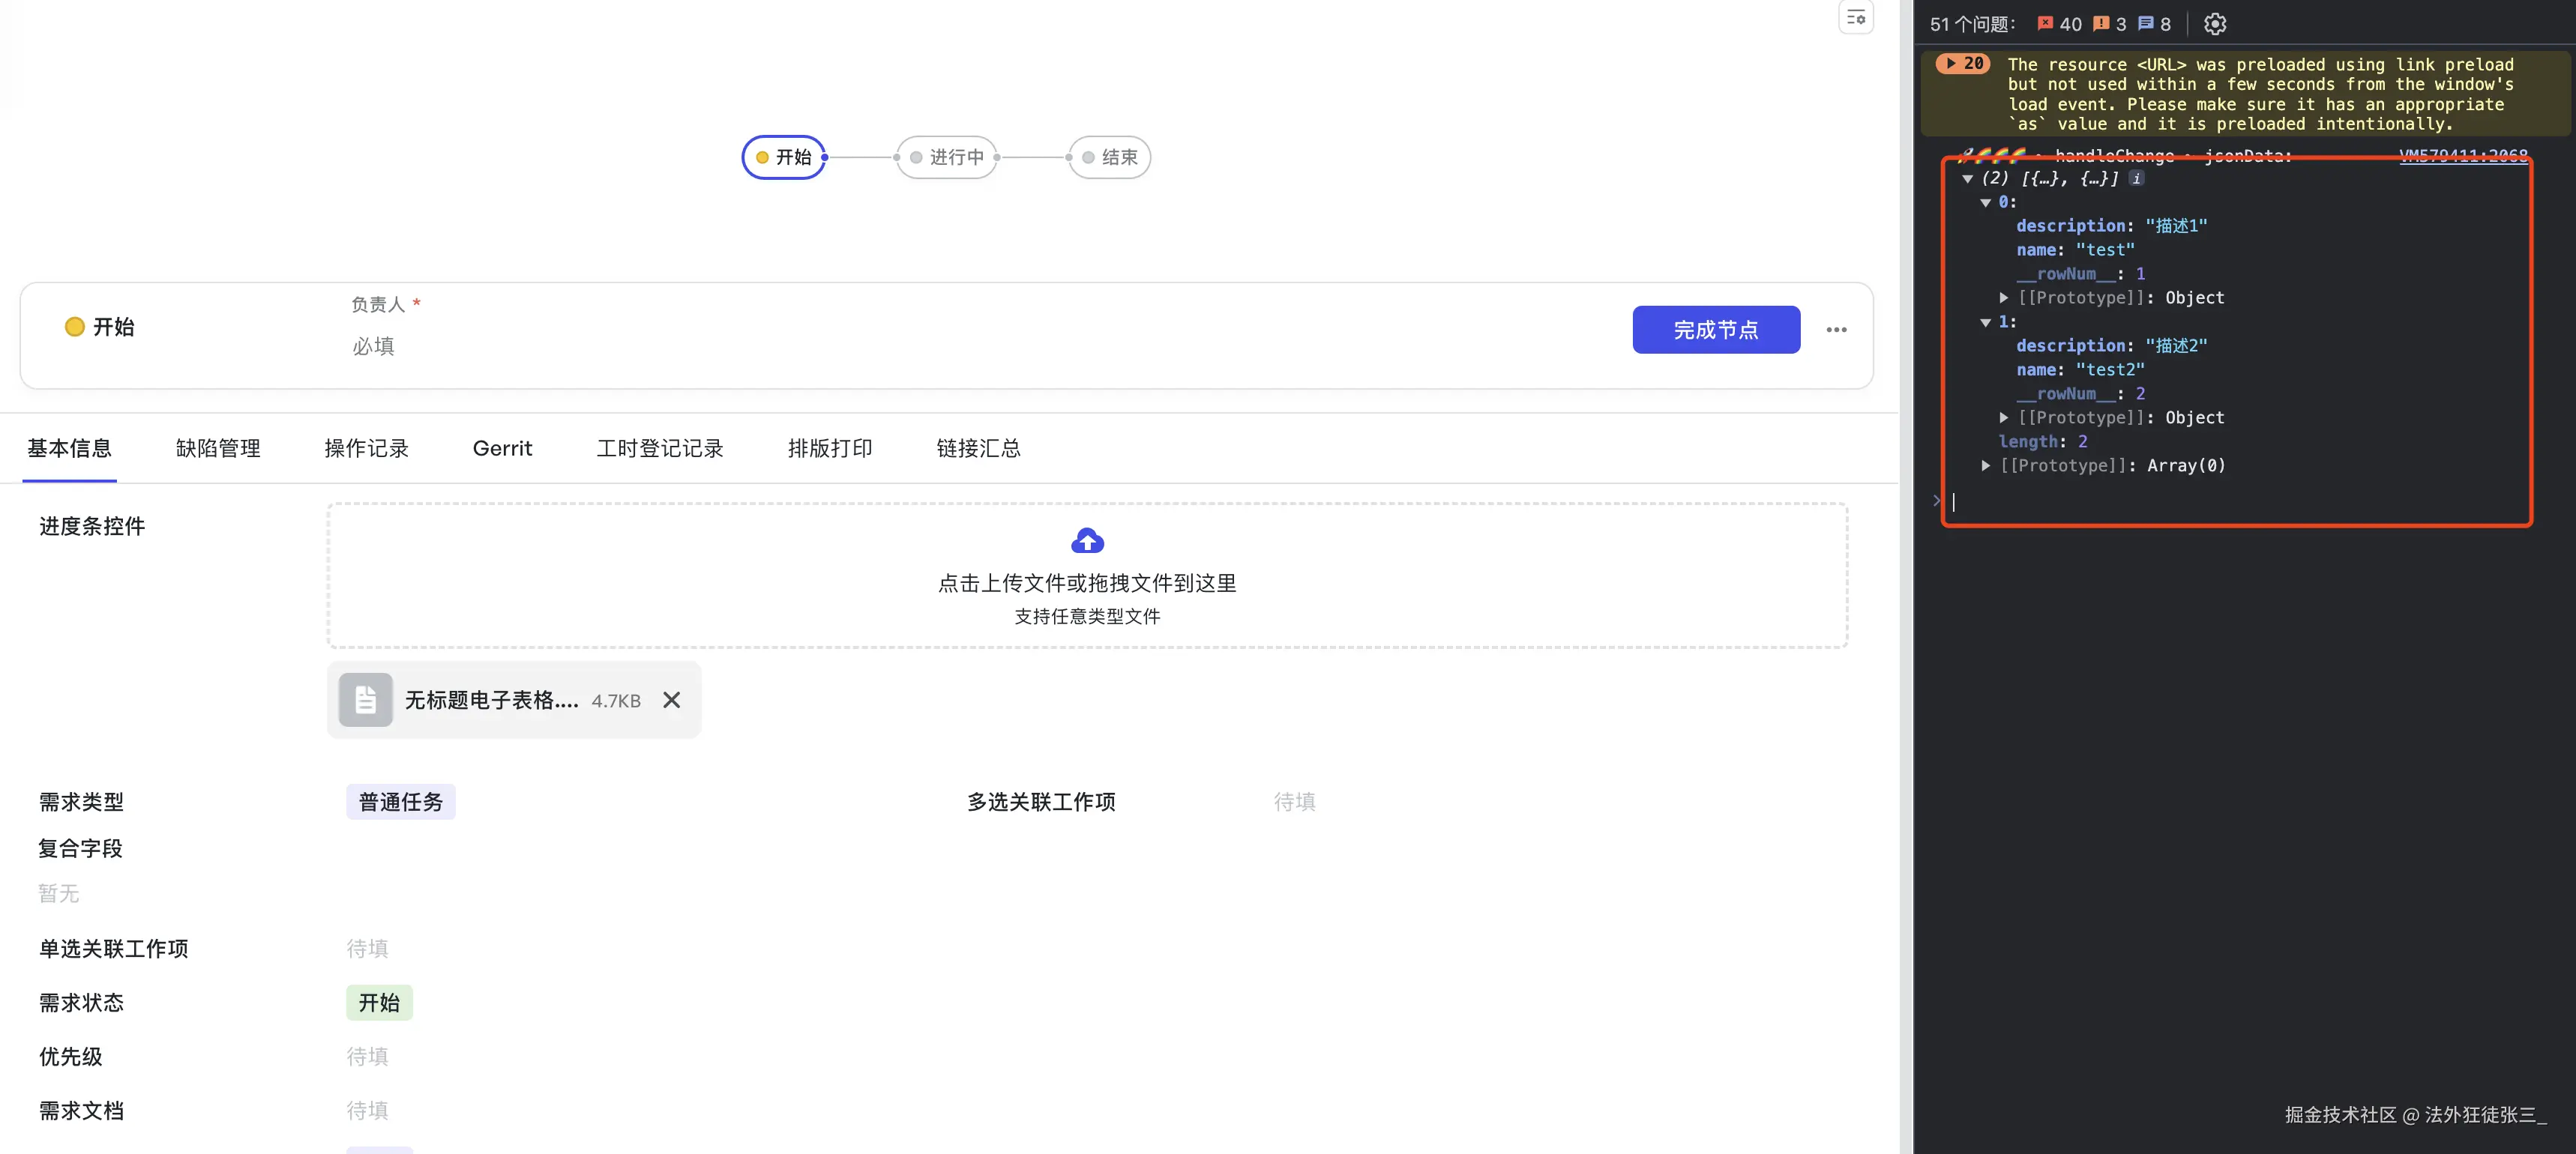This screenshot has width=2576, height=1154.
Task: Switch to the 缺陷管理 tab
Action: pyautogui.click(x=218, y=449)
